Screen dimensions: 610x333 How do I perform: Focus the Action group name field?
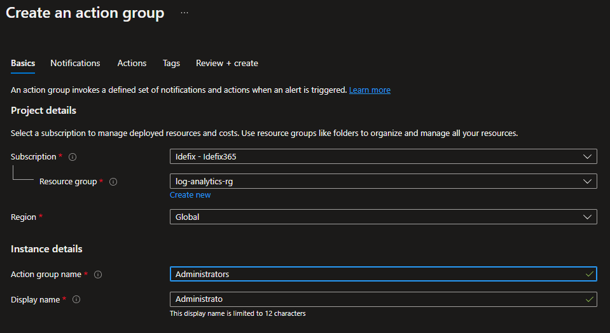(383, 274)
